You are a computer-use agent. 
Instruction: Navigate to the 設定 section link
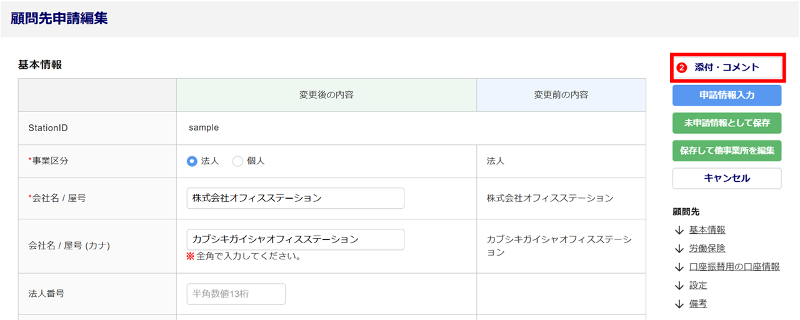tap(698, 286)
